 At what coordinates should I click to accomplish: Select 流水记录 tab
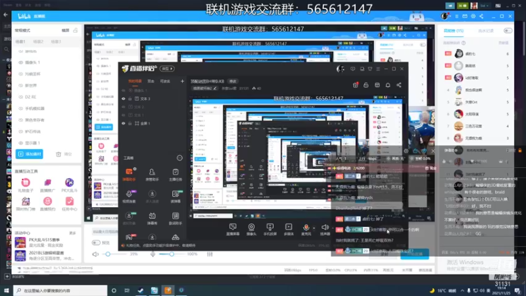485,30
